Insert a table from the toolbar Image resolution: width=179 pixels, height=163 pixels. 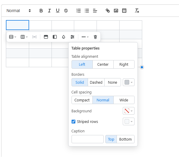(x=124, y=11)
